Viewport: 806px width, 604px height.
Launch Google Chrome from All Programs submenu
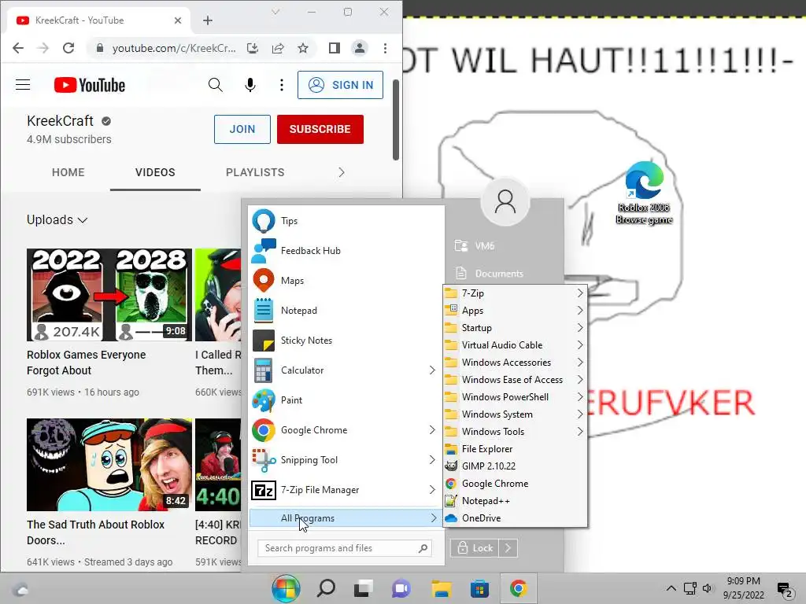click(515, 484)
